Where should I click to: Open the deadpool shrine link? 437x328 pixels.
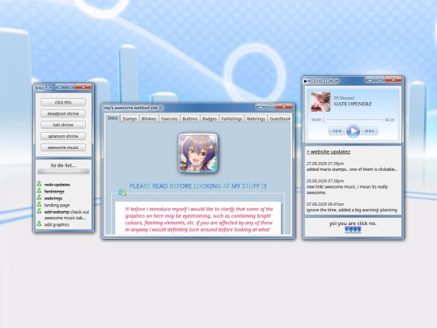[x=63, y=113]
